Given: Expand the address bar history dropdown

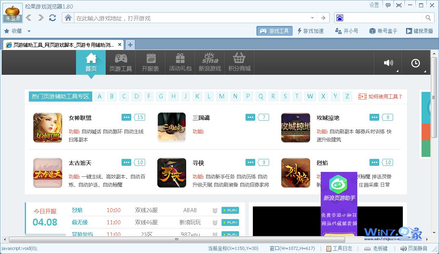Looking at the screenshot, I should (312, 17).
